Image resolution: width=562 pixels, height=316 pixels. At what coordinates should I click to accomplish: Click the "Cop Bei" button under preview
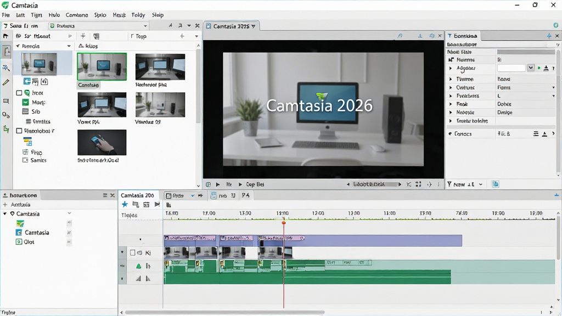pyautogui.click(x=255, y=184)
